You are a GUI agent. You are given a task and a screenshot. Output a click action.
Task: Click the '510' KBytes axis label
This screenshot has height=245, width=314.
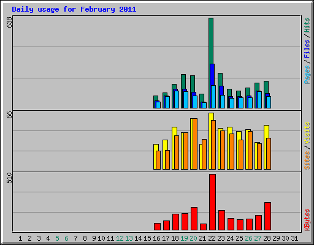(x=9, y=178)
